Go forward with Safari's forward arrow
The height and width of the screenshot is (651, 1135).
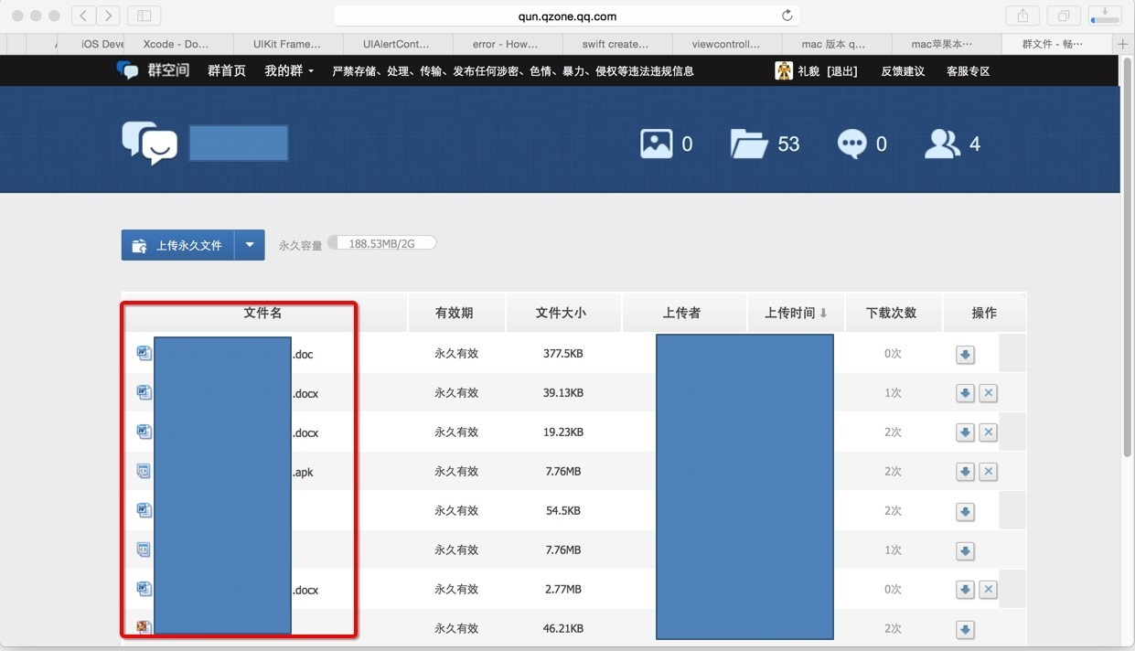tap(108, 16)
